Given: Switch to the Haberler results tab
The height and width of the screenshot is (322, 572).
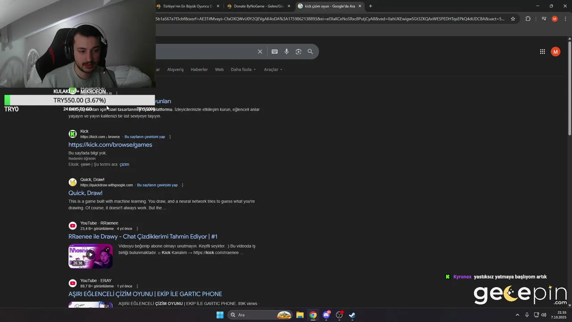Looking at the screenshot, I should pyautogui.click(x=199, y=70).
